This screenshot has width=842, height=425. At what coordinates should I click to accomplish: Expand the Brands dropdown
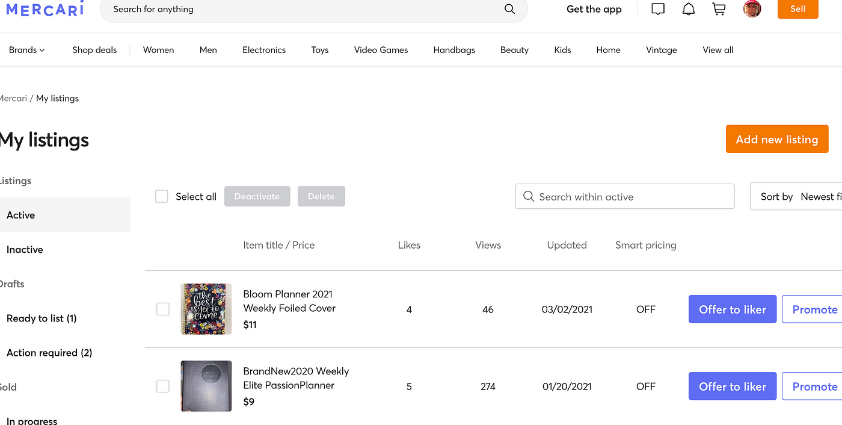click(x=27, y=50)
